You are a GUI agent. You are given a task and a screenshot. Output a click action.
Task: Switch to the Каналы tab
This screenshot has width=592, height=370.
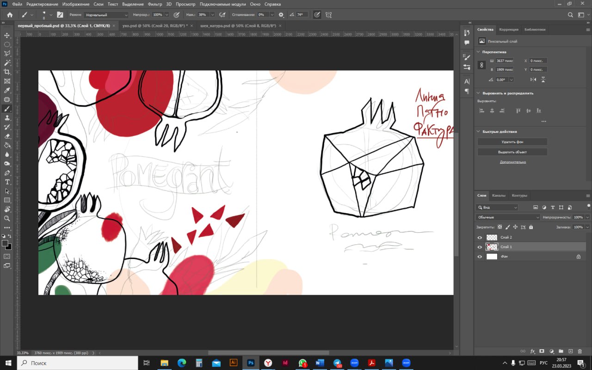499,195
